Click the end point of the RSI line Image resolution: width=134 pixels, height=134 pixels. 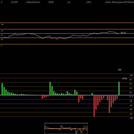tap(119, 33)
